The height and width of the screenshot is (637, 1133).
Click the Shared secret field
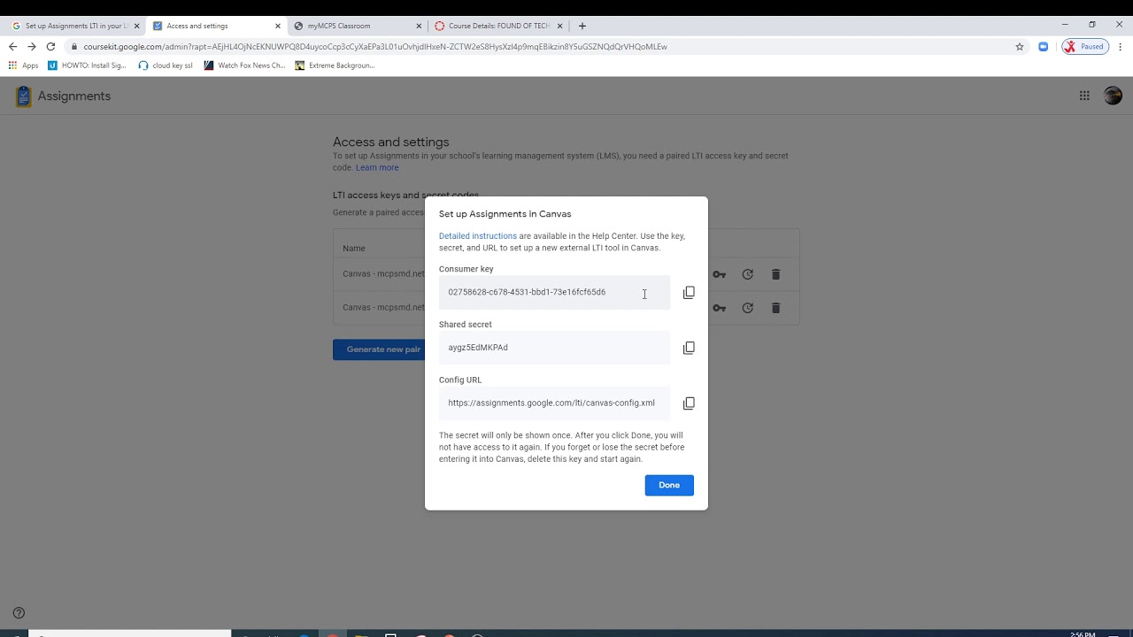554,348
